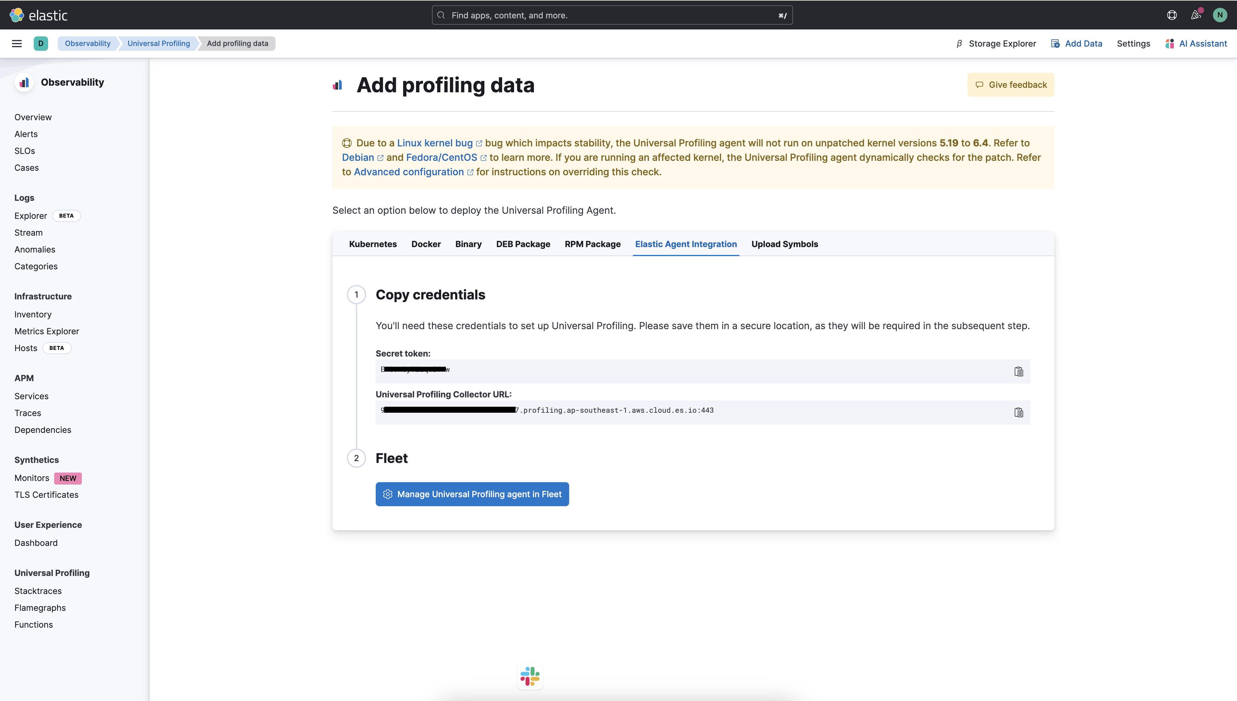
Task: Open the space switcher labeled D
Action: pyautogui.click(x=41, y=43)
